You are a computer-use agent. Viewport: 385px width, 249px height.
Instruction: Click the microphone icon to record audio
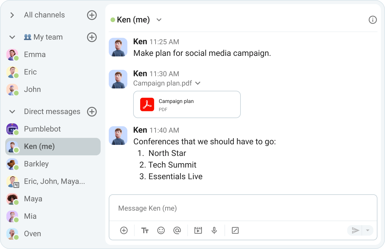[214, 230]
